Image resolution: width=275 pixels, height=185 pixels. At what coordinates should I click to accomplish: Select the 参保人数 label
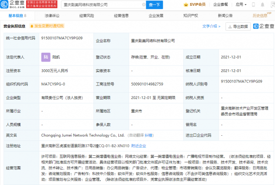pos(103,125)
